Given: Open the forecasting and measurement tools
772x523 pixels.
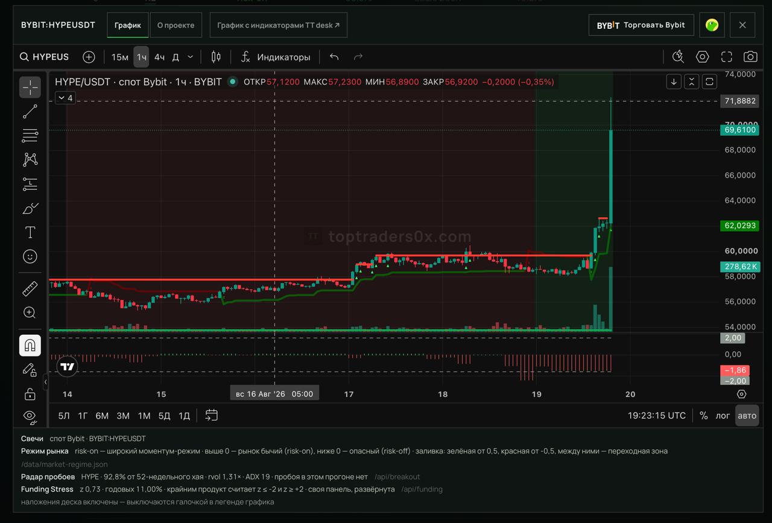Looking at the screenshot, I should pyautogui.click(x=30, y=184).
